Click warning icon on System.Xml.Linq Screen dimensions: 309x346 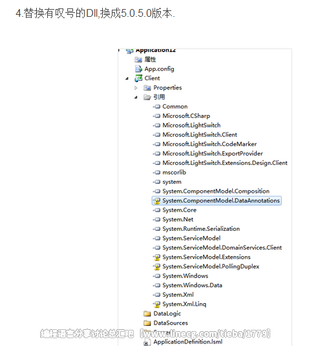pos(157,305)
